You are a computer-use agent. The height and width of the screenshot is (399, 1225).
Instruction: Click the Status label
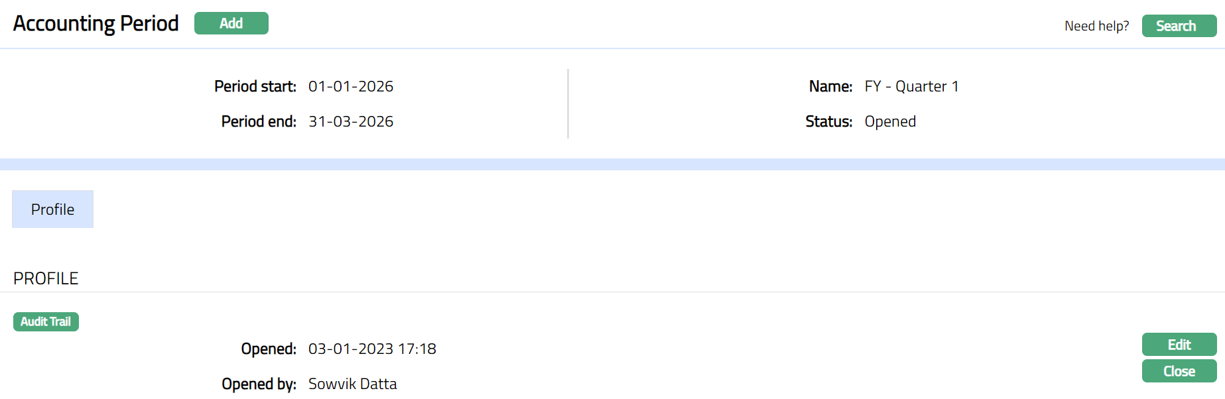point(828,121)
